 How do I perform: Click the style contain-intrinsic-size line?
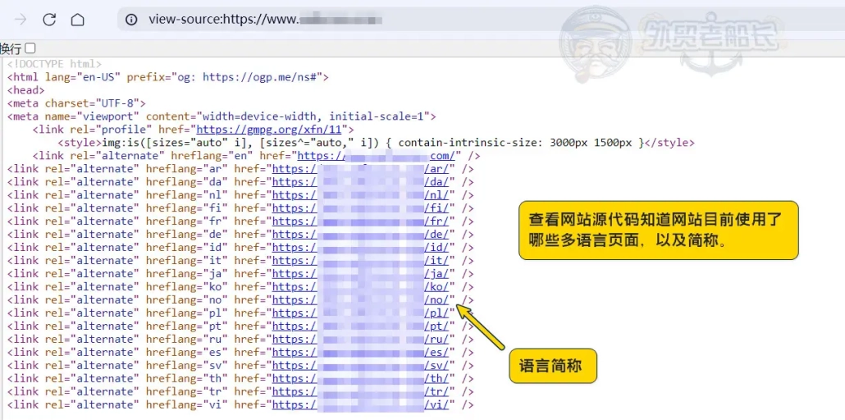(x=377, y=143)
